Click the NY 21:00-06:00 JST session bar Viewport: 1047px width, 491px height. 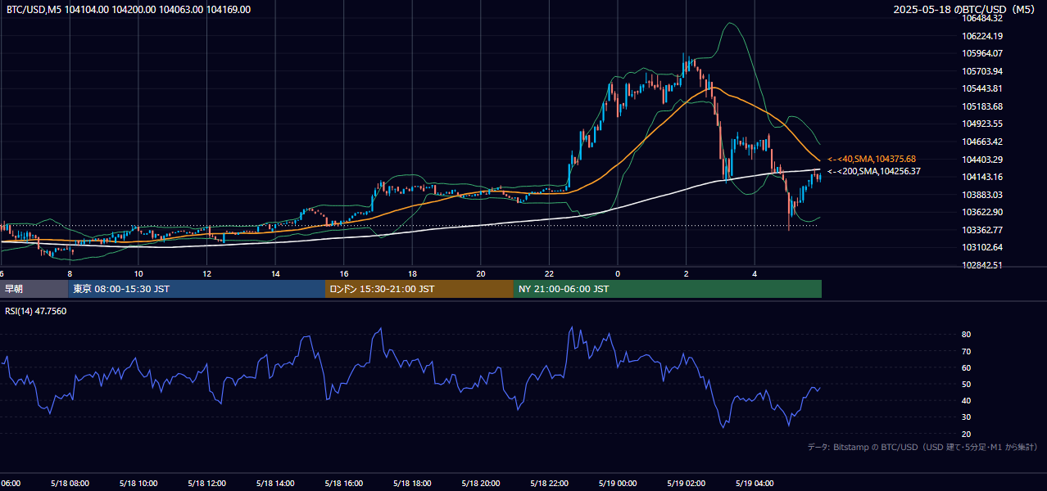click(x=668, y=289)
